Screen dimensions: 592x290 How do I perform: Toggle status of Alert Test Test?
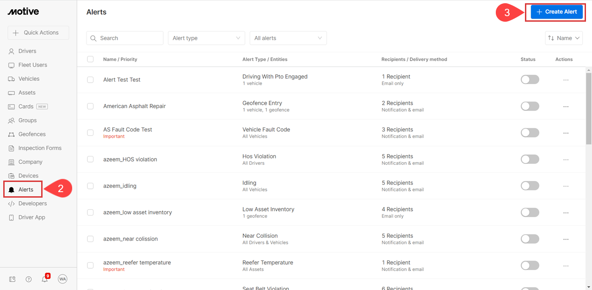tap(530, 80)
